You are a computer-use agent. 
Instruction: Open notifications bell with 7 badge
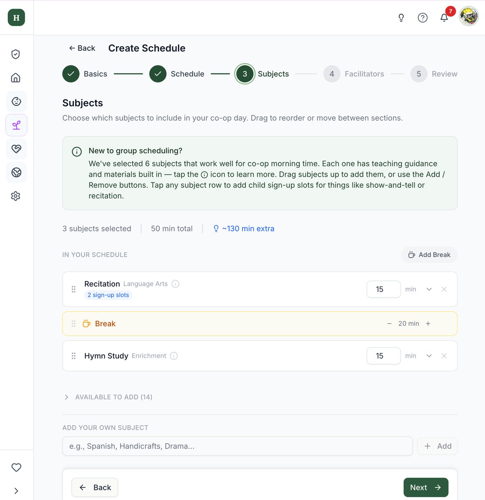pos(444,17)
